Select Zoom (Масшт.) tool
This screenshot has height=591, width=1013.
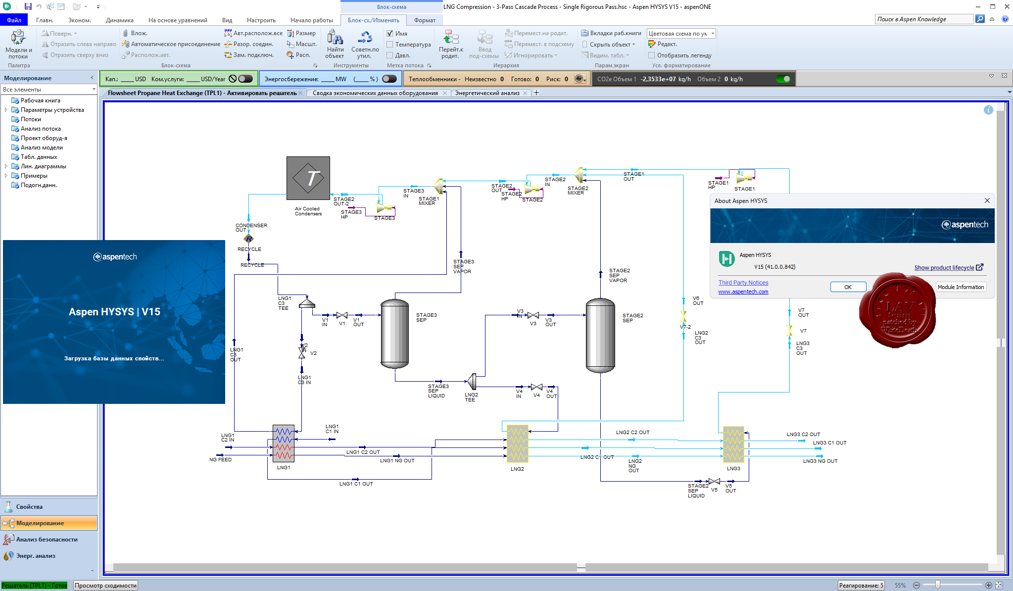302,44
